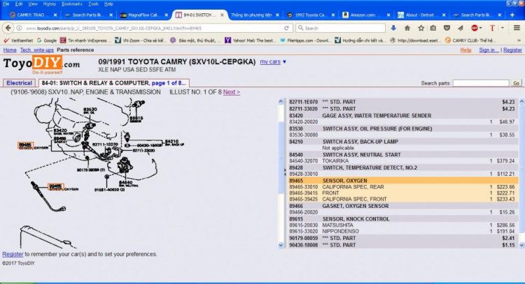
Task: Click highlighted 89465 label on upper diagram
Action: click(25, 146)
